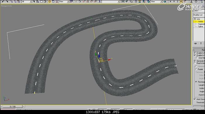Click the Undo arrow icon
Image resolution: width=205 pixels, height=114 pixels.
pos(3,1)
